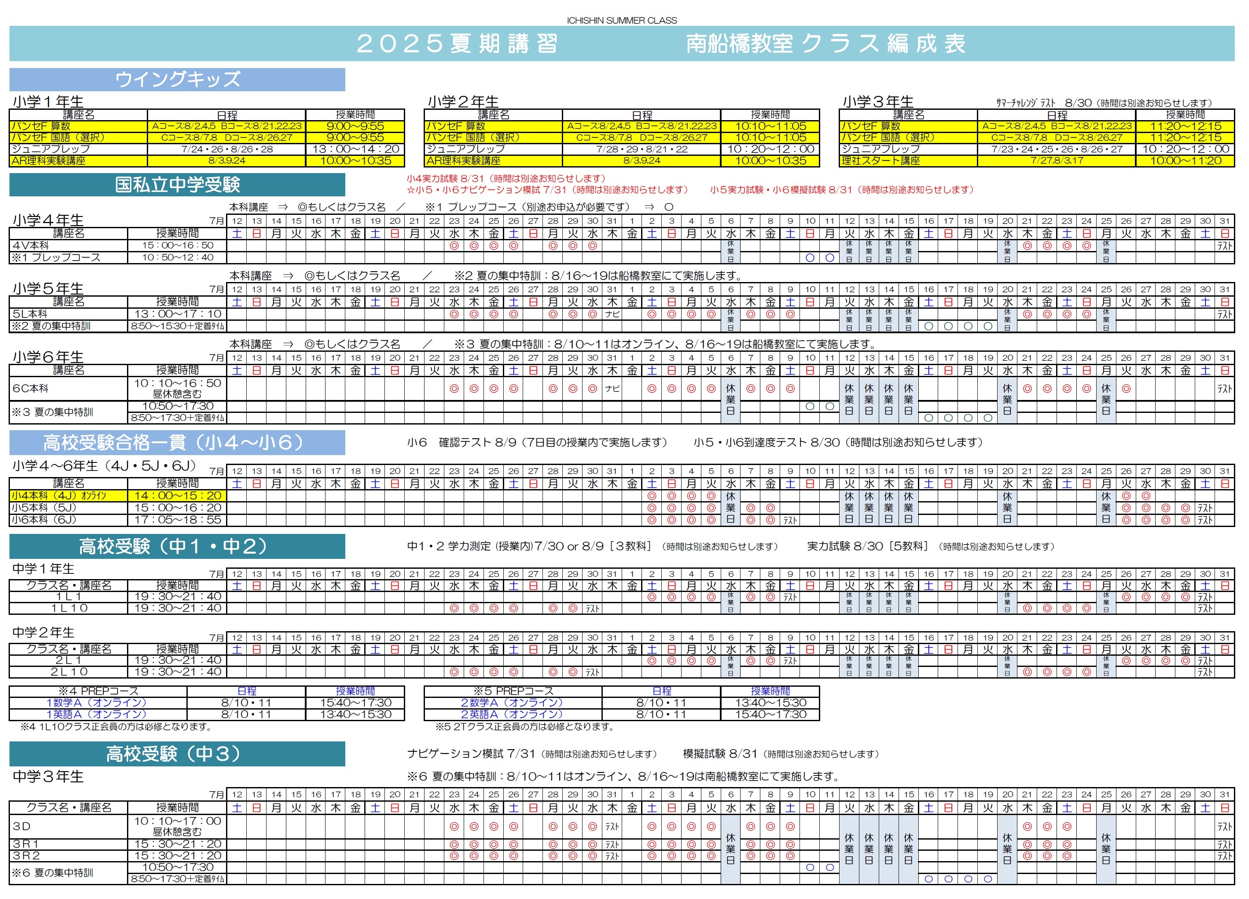Screen dimensions: 1249x899
Task: Select the 理科スタート講座 course cell
Action: coord(908,161)
